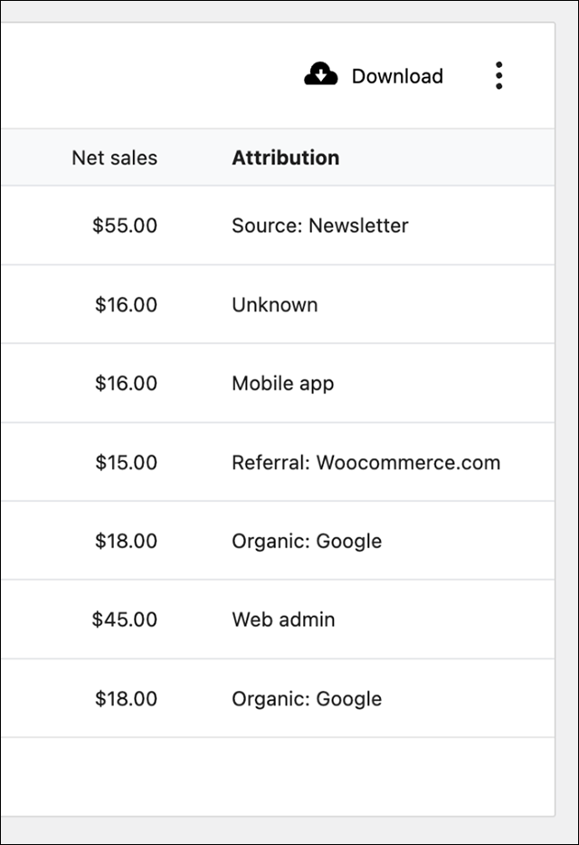This screenshot has height=845, width=579.
Task: Select the Web admin attribution row
Action: click(x=281, y=619)
